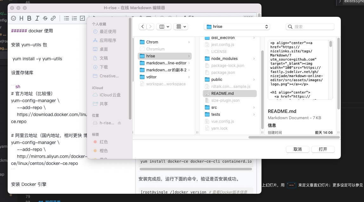Open the emoji picker in the editor toolbar
This screenshot has width=364, height=202.
[x=13, y=18]
